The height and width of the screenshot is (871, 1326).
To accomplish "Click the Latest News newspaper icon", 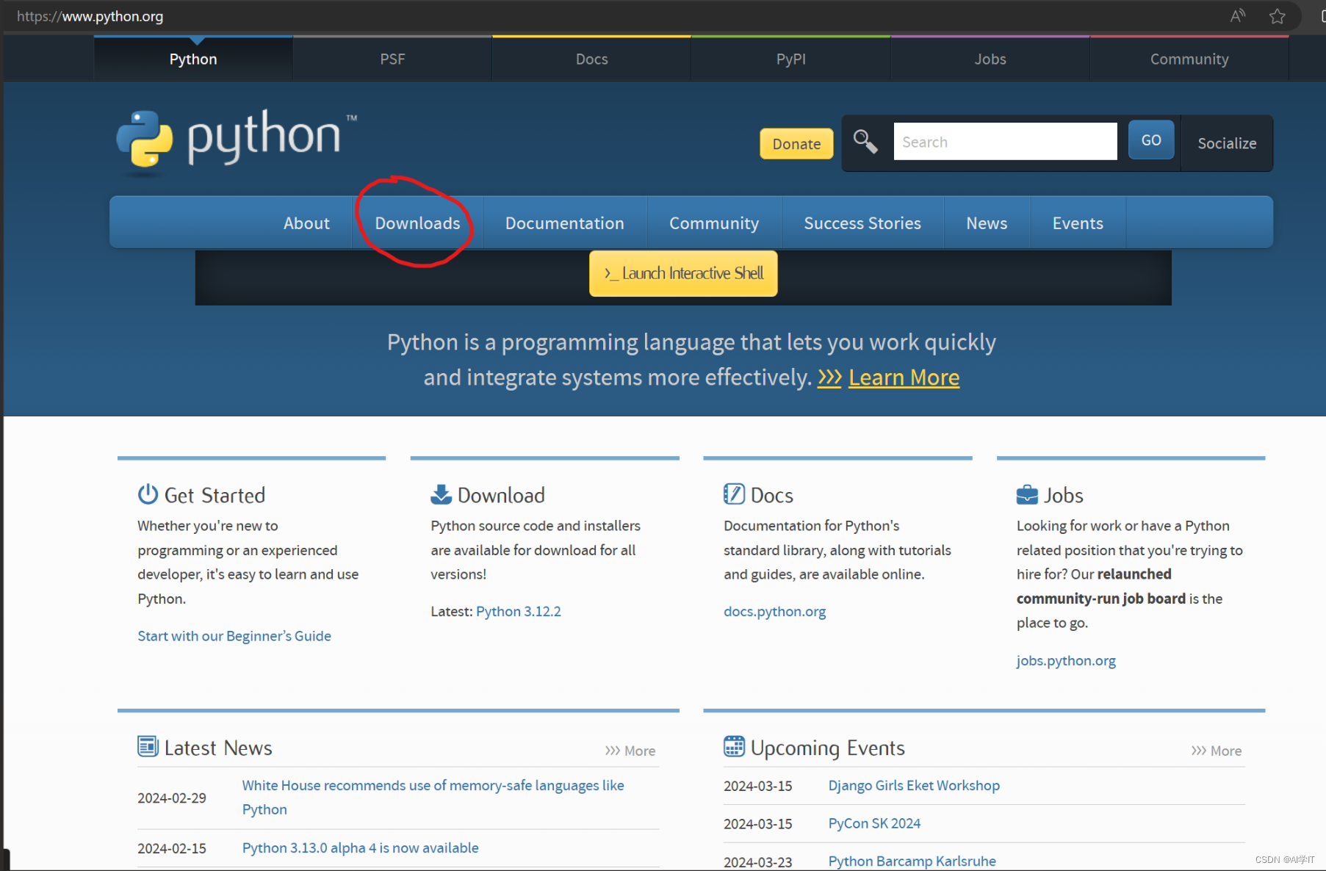I will tap(148, 747).
